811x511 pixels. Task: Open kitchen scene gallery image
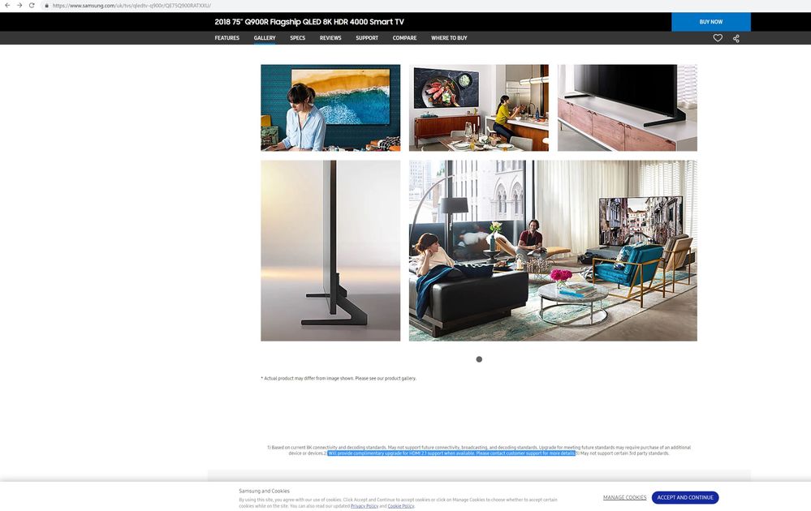[x=478, y=107]
